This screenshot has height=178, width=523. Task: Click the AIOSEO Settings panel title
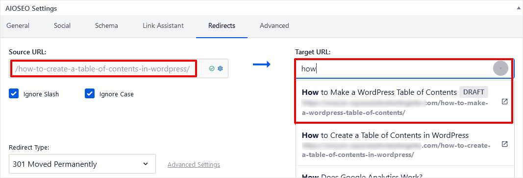click(x=31, y=9)
